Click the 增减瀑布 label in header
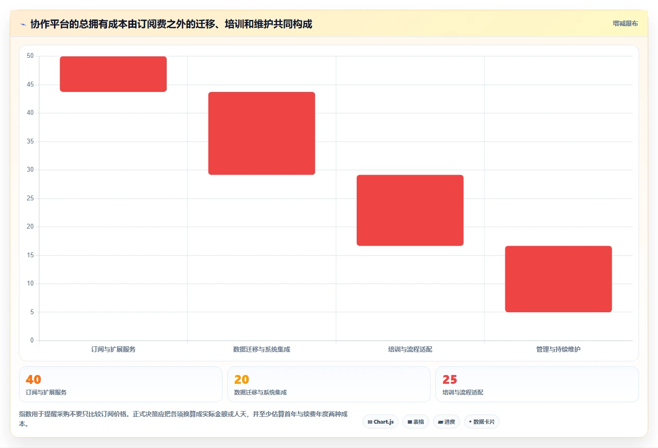The width and height of the screenshot is (658, 448). coord(625,23)
